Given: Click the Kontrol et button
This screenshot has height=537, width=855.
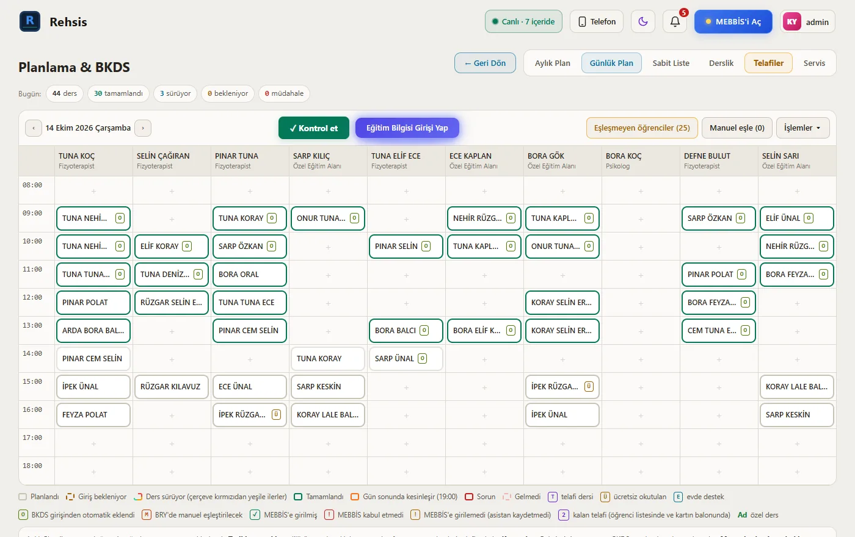Looking at the screenshot, I should 314,128.
